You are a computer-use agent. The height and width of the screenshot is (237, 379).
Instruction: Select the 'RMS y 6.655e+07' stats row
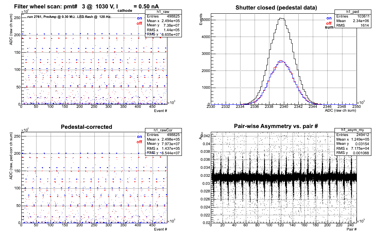click(163, 34)
